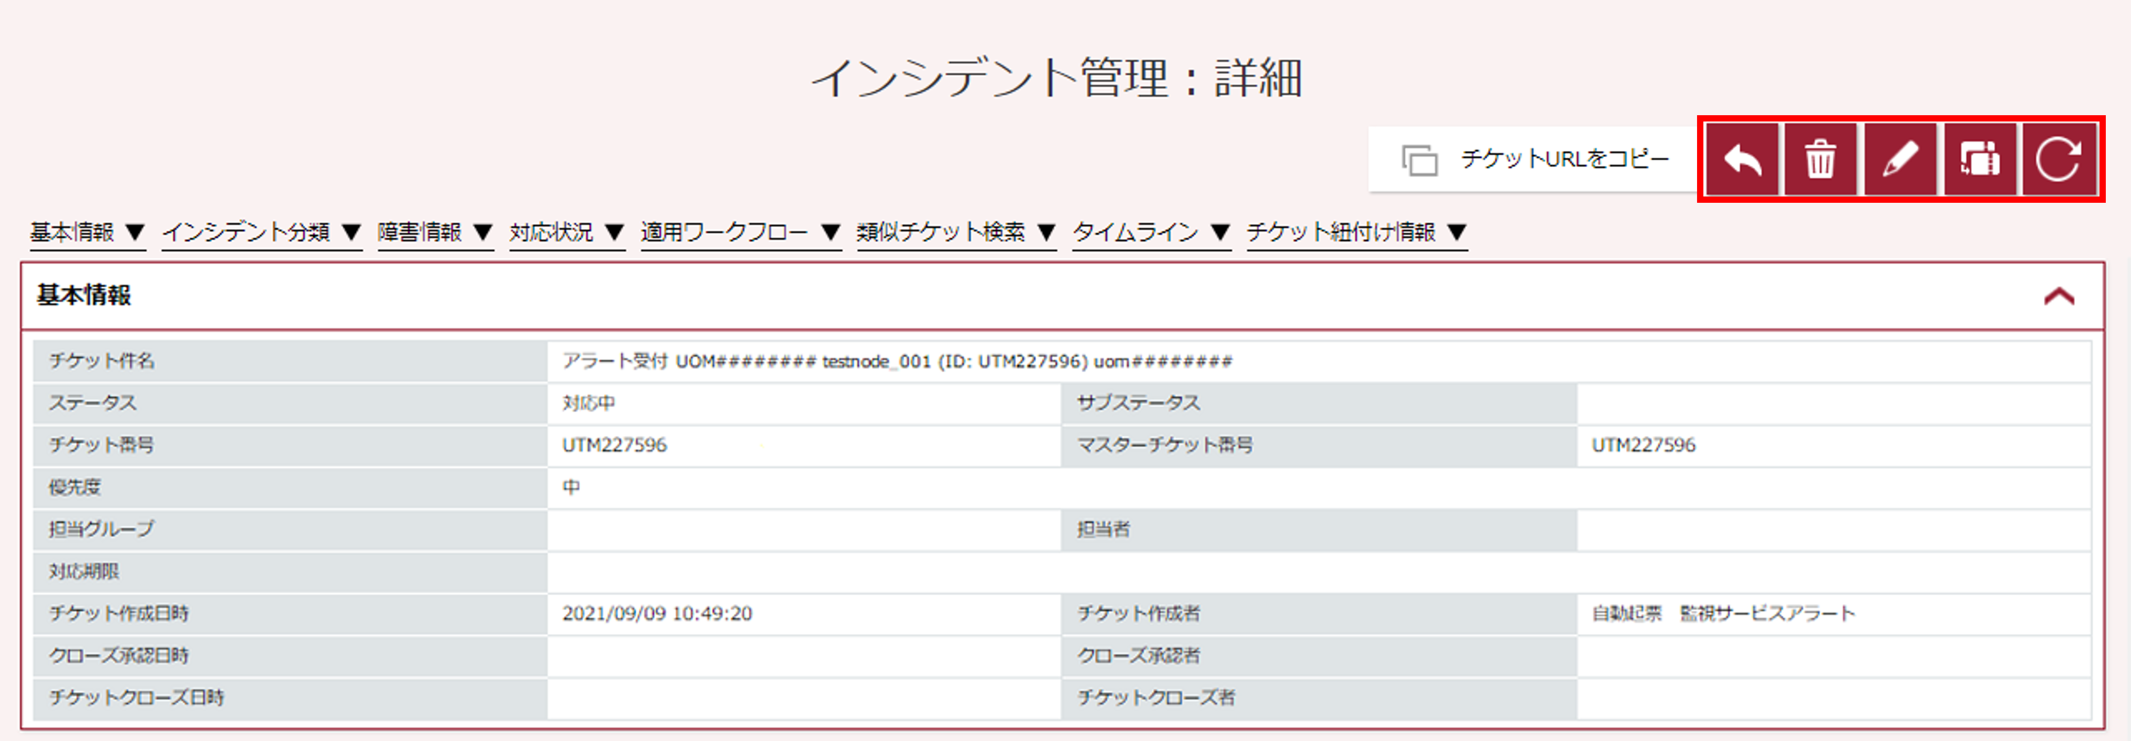Jump to 適用ワークフロー section link
This screenshot has height=741, width=2131.
tap(741, 232)
